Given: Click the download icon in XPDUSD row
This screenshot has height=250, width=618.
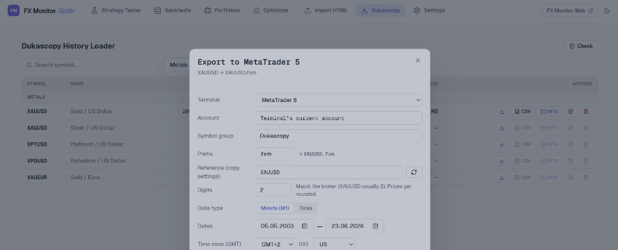Looking at the screenshot, I should click(x=502, y=161).
